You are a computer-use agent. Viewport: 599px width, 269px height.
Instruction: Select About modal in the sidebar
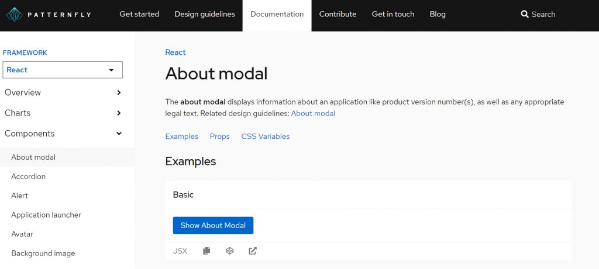coord(67,158)
